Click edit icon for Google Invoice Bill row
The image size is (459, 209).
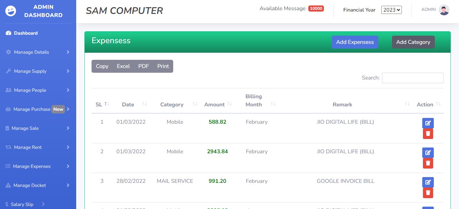click(x=428, y=182)
